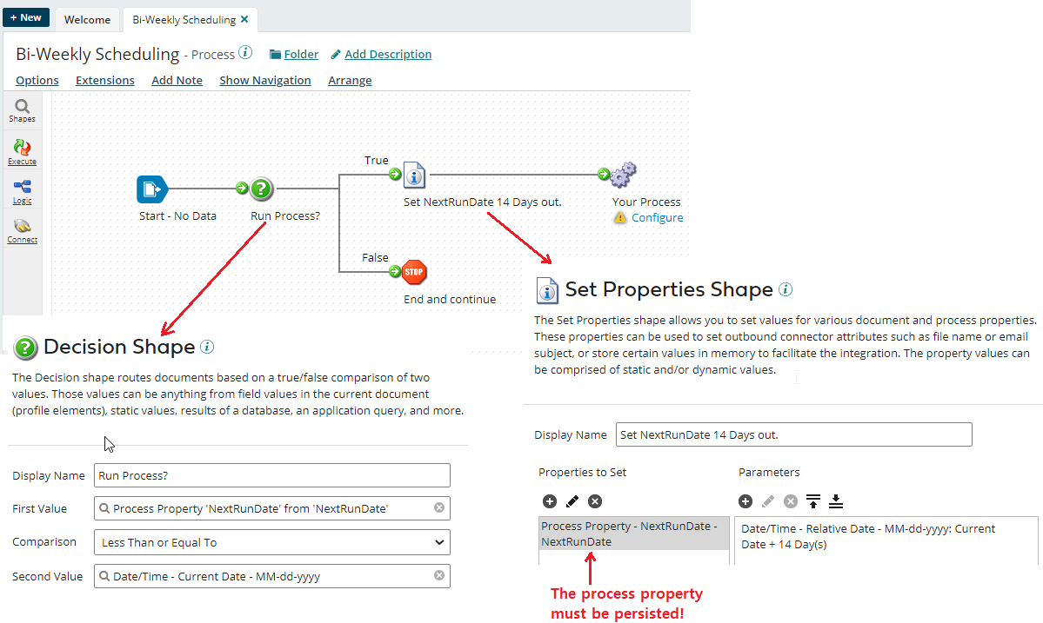The width and height of the screenshot is (1043, 623).
Task: Select the Execute shapes category
Action: click(22, 149)
